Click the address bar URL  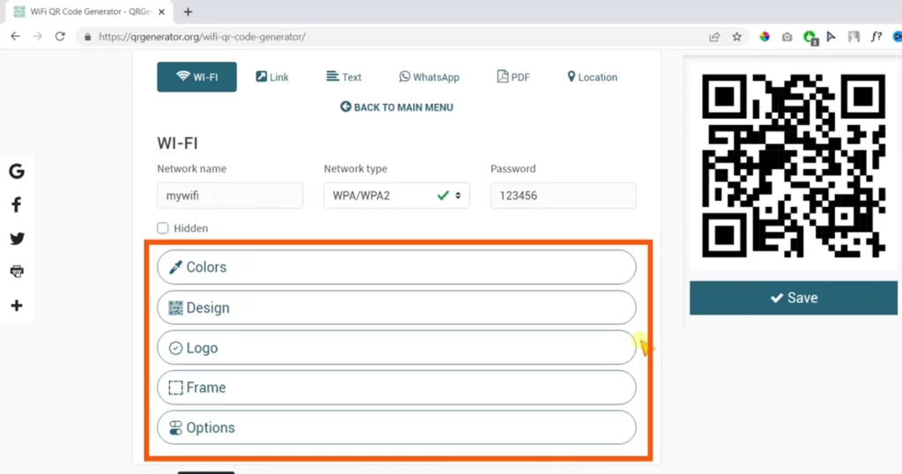pos(202,37)
